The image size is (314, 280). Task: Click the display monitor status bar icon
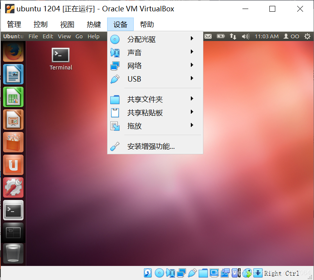[214, 273]
